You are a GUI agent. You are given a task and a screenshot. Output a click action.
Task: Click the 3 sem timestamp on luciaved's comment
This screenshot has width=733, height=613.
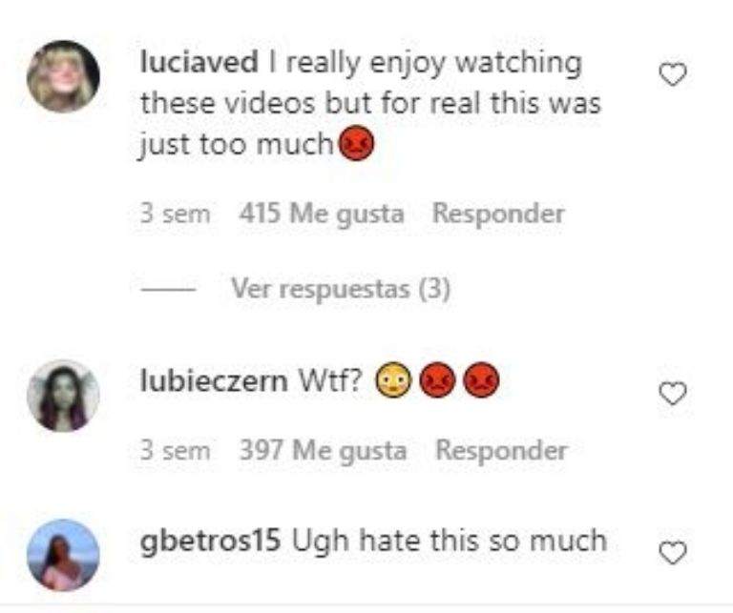tap(176, 214)
